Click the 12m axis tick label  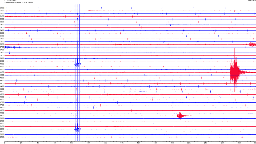coord(105,143)
